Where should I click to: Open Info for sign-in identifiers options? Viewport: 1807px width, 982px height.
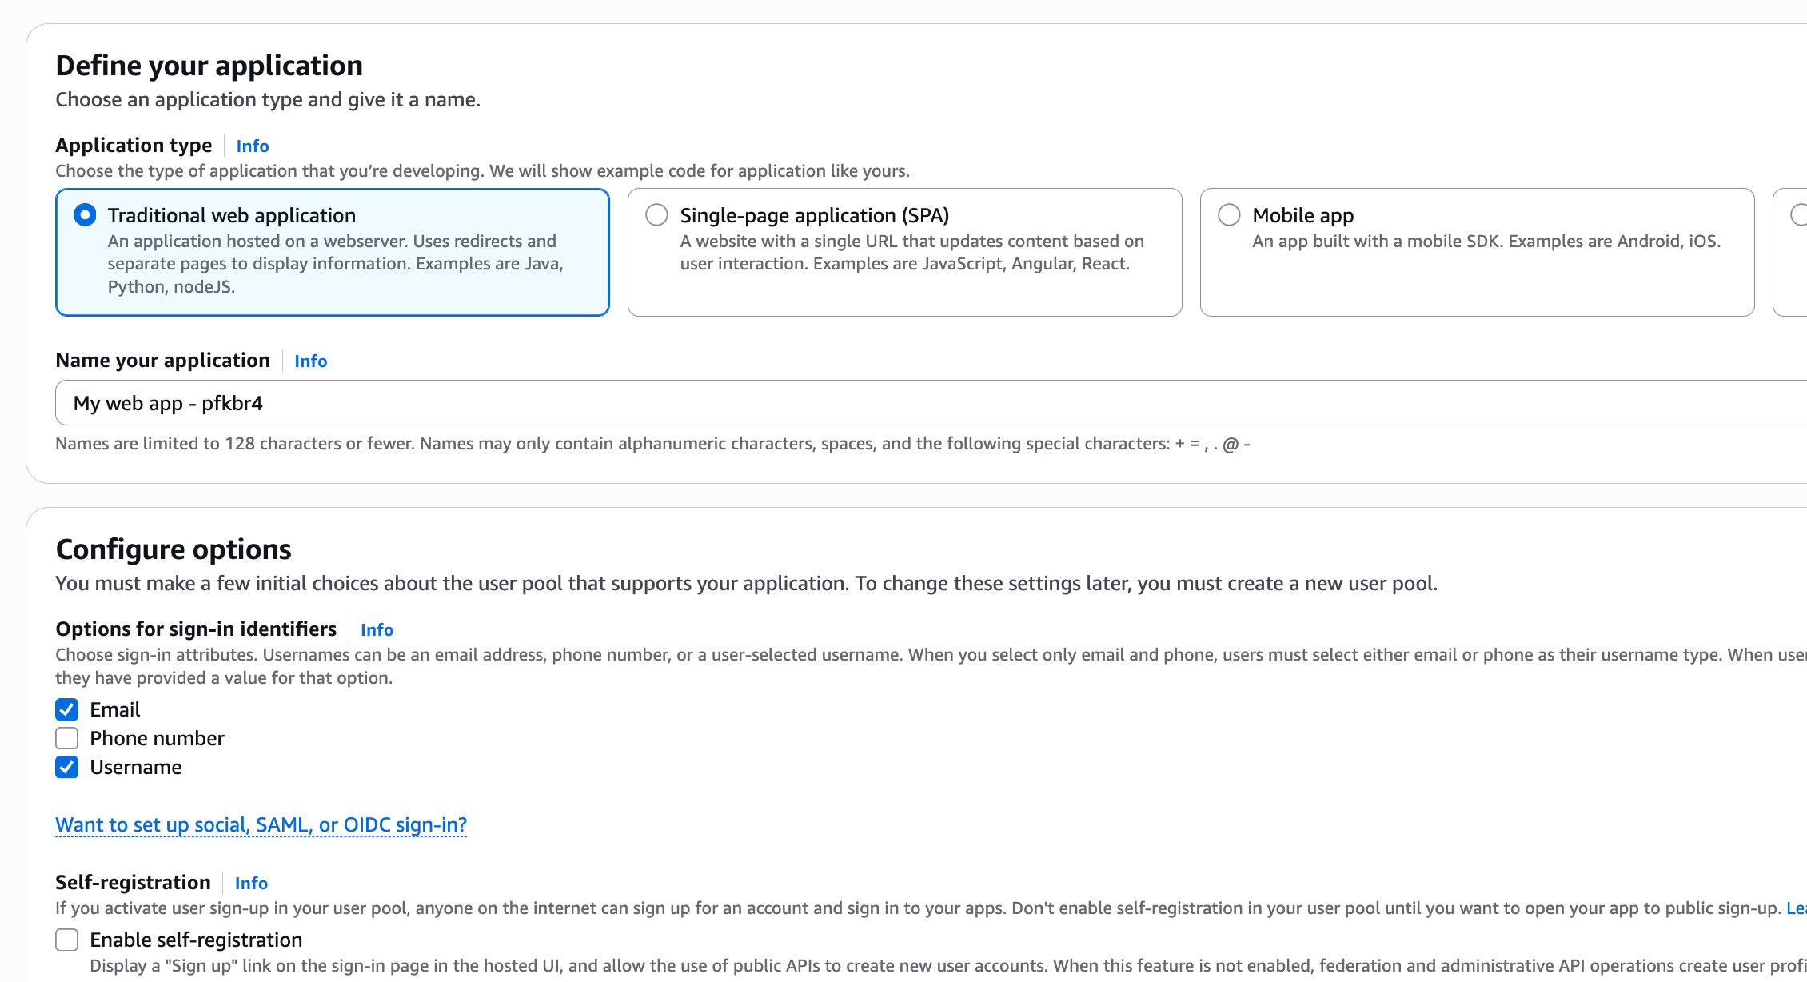click(377, 629)
